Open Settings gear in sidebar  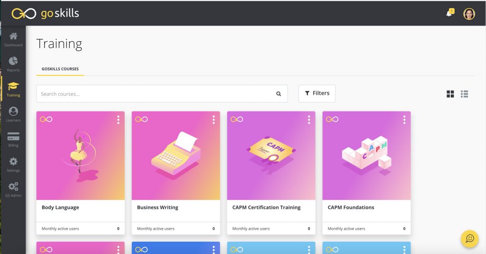13,164
